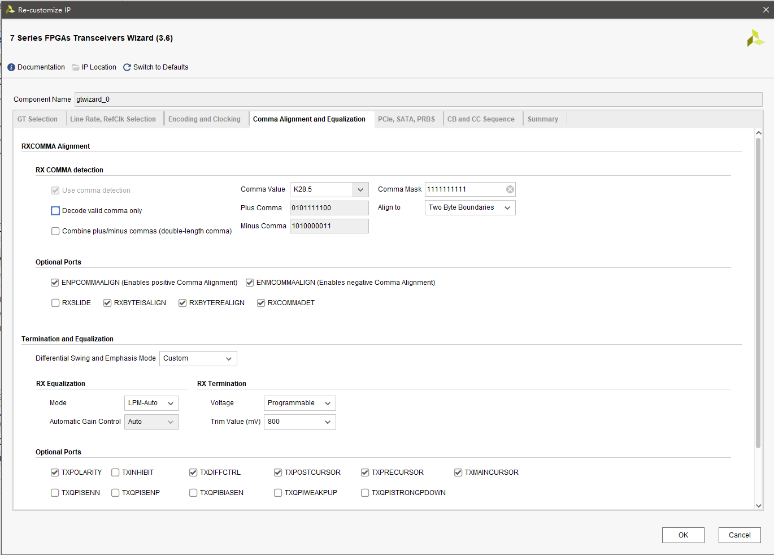774x555 pixels.
Task: Toggle RXBYTEREALIGN checkbox
Action: click(182, 303)
